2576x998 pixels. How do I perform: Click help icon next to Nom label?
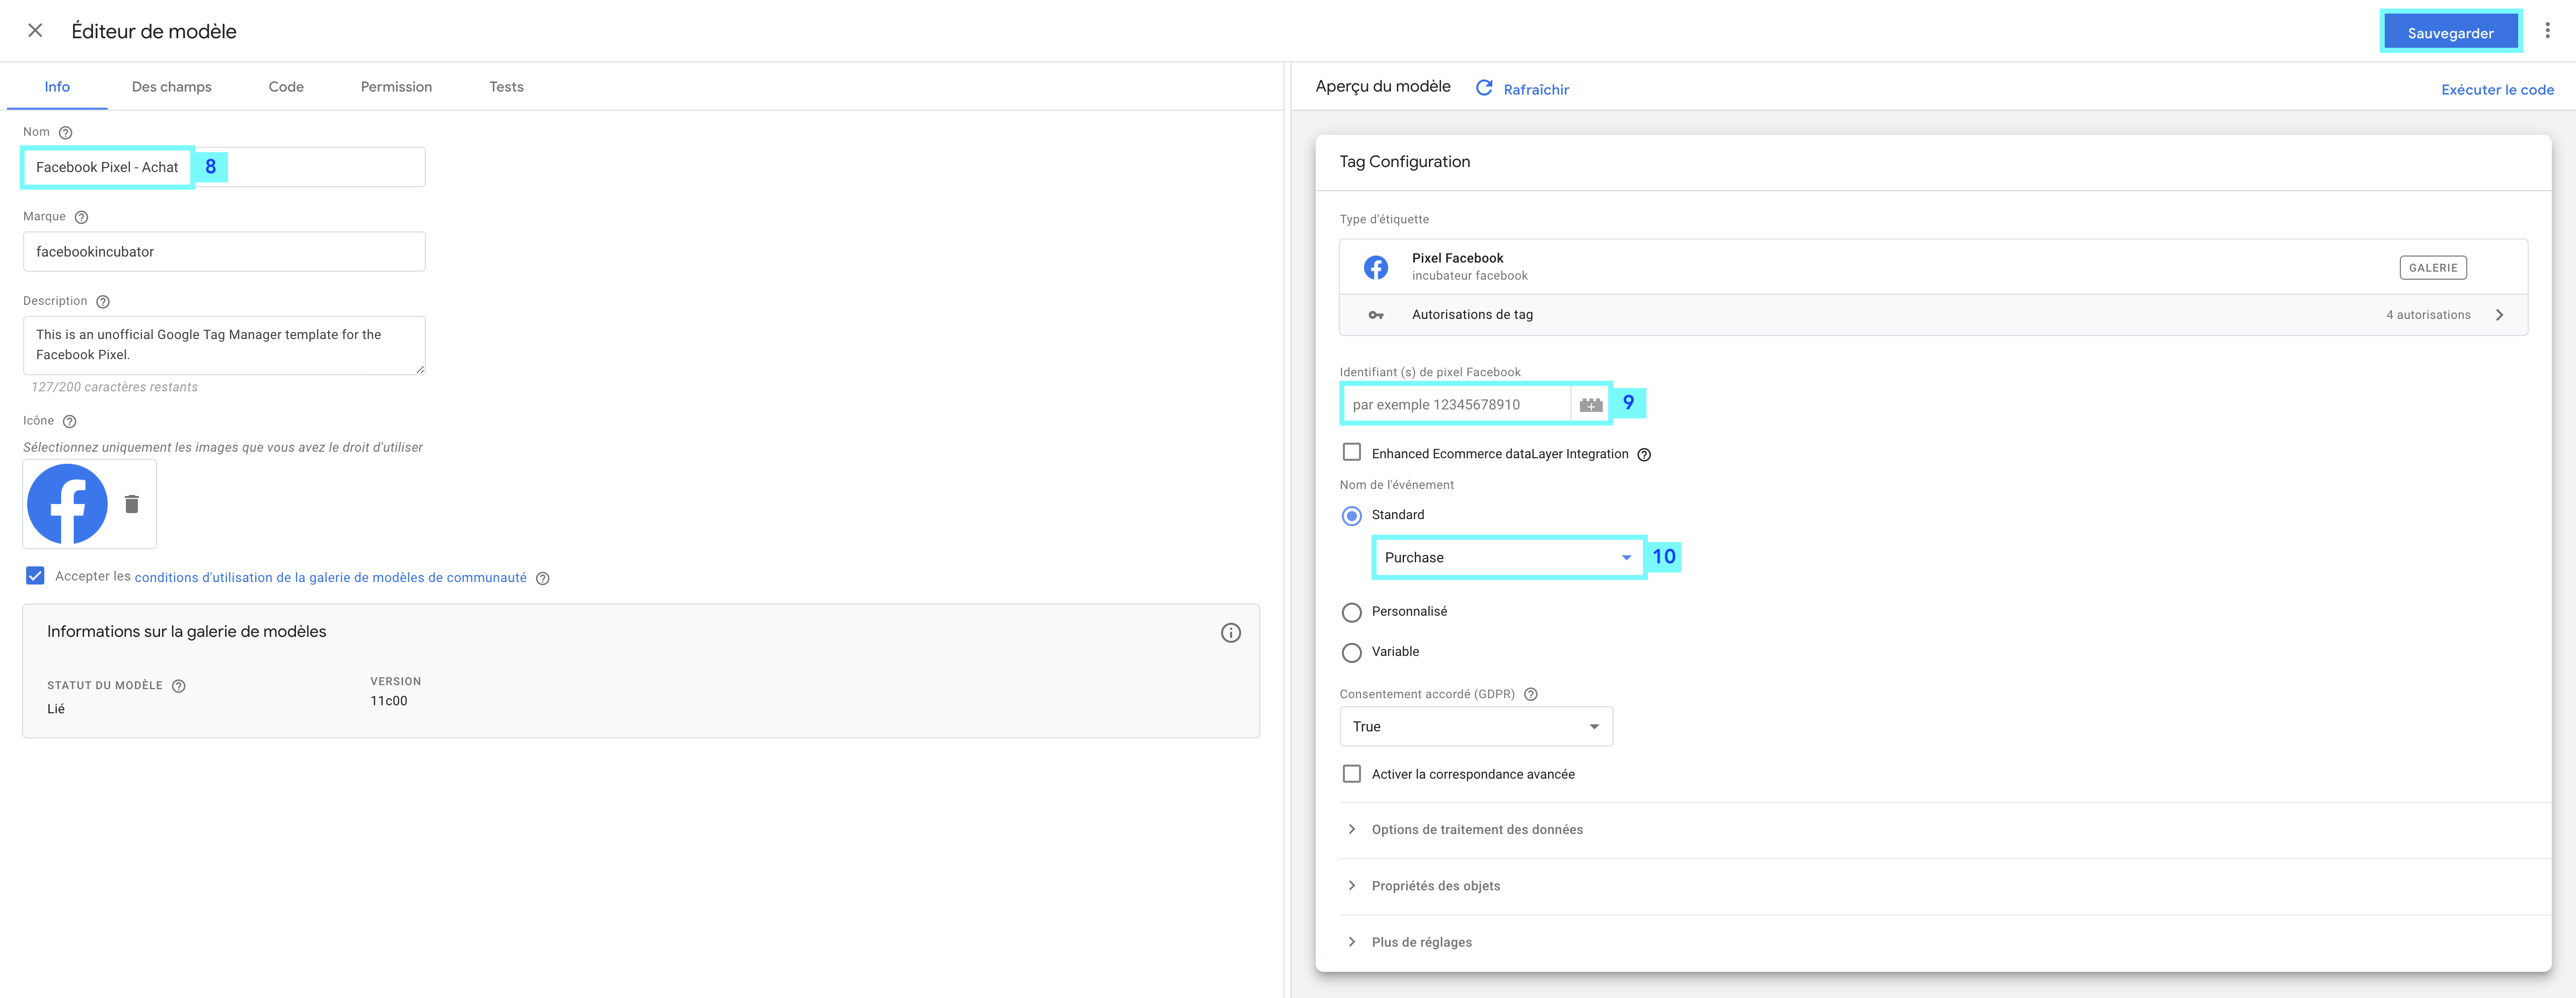tap(66, 133)
